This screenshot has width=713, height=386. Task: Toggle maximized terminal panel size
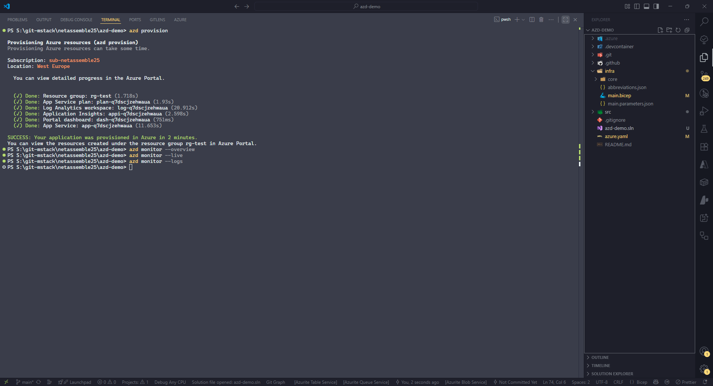point(565,20)
